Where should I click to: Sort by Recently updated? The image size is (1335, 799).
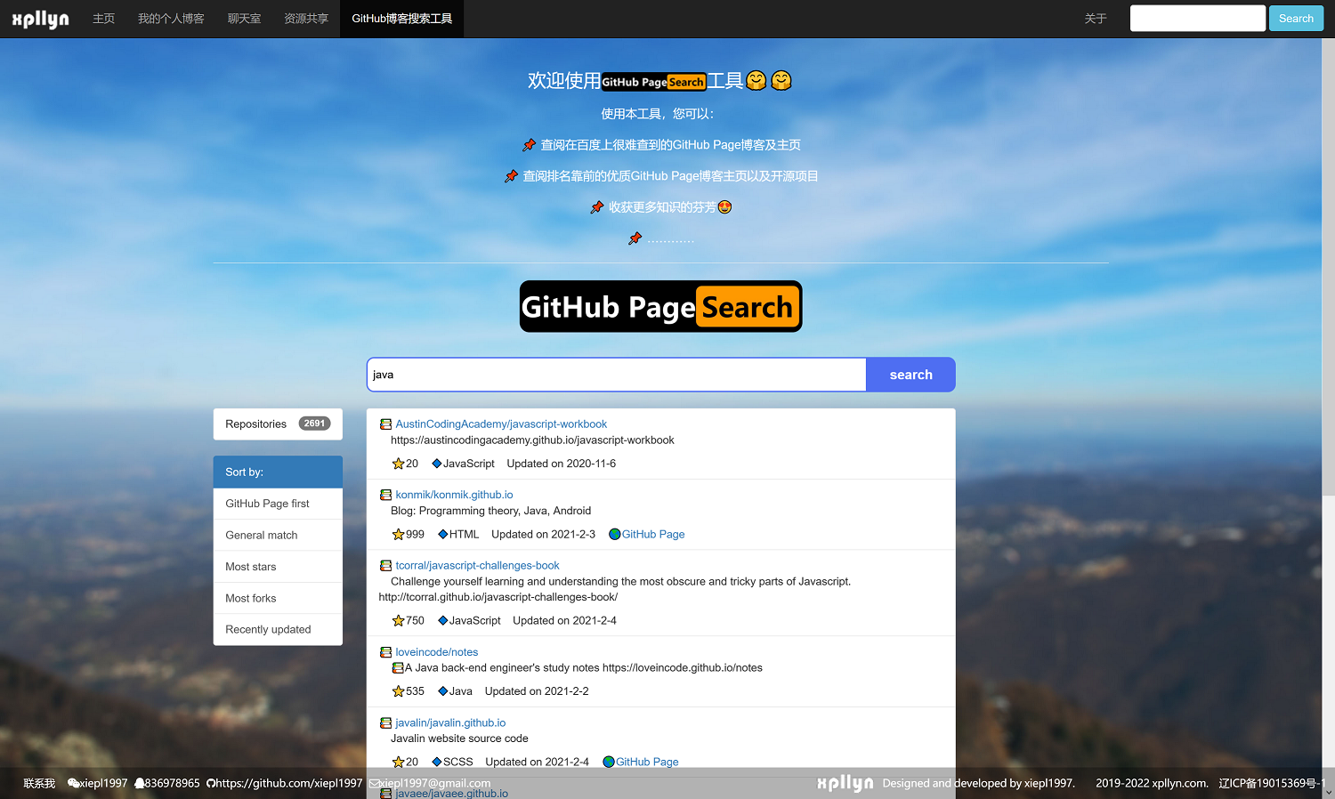click(x=278, y=629)
